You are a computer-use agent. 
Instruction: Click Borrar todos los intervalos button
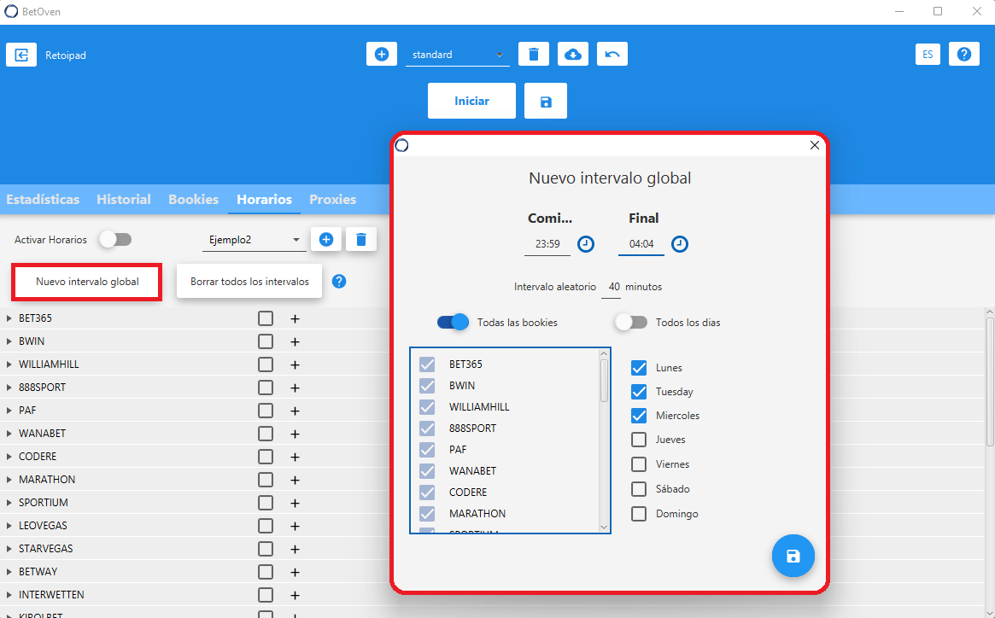(x=249, y=281)
